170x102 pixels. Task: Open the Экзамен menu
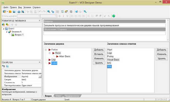[x=27, y=7]
